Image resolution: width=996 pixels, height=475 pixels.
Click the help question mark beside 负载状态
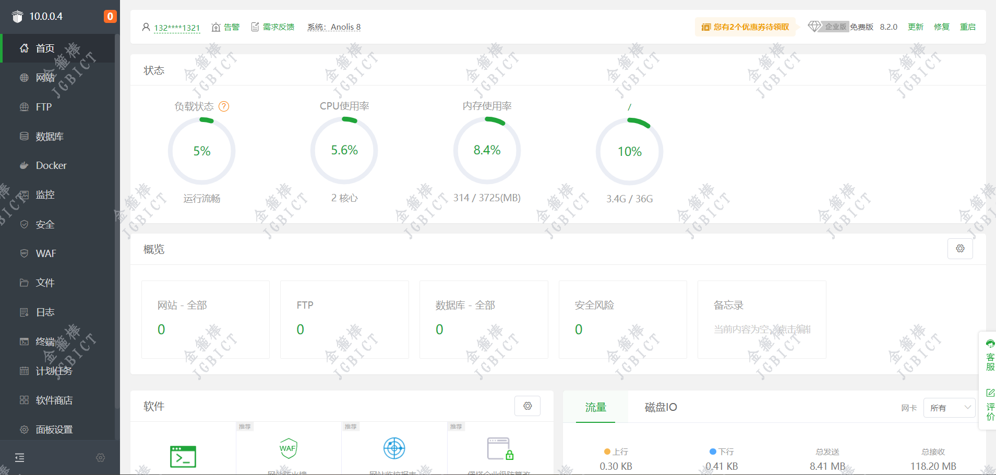[224, 106]
